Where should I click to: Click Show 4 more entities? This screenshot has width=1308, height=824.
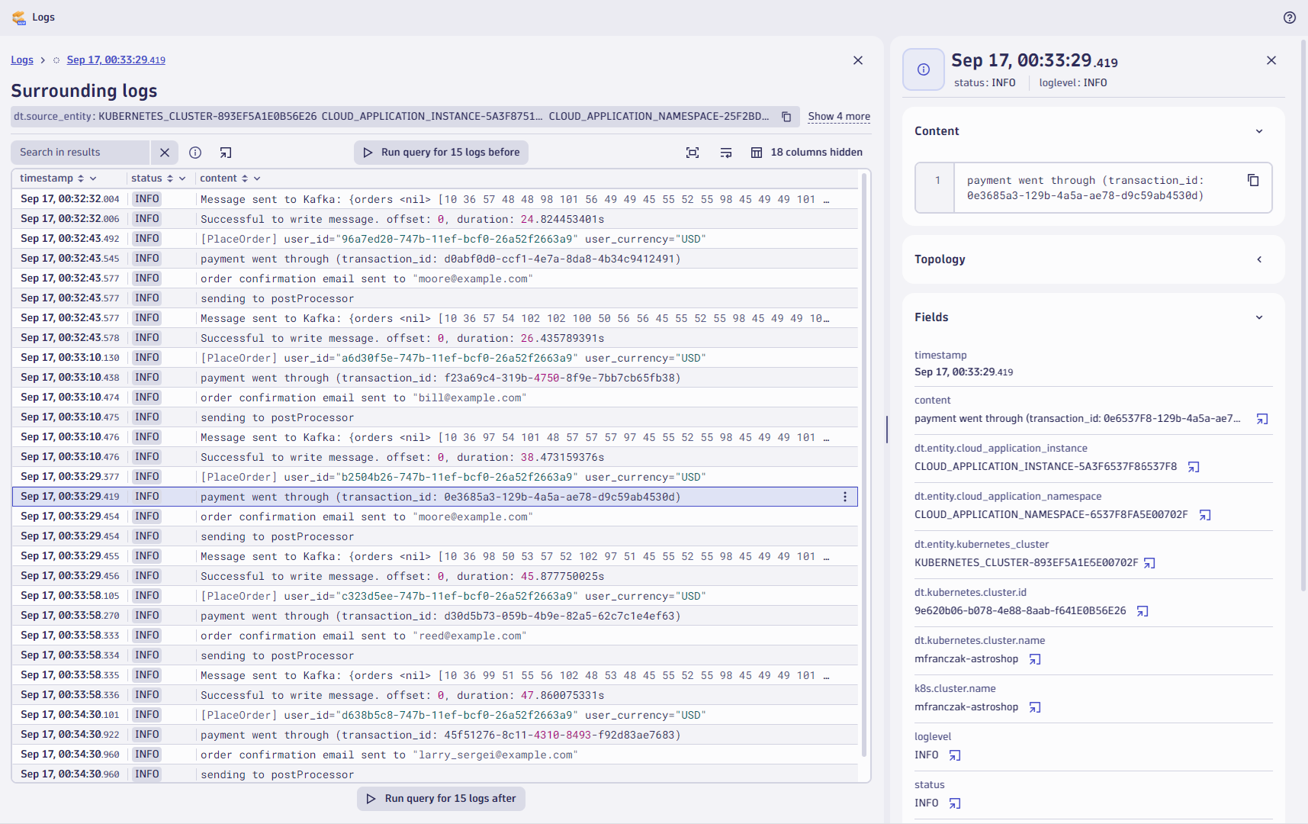pos(838,116)
